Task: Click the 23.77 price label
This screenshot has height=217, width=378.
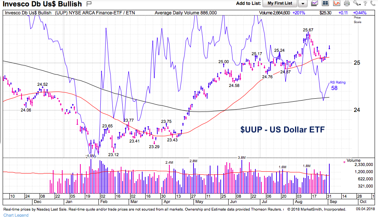Action: [x=129, y=120]
